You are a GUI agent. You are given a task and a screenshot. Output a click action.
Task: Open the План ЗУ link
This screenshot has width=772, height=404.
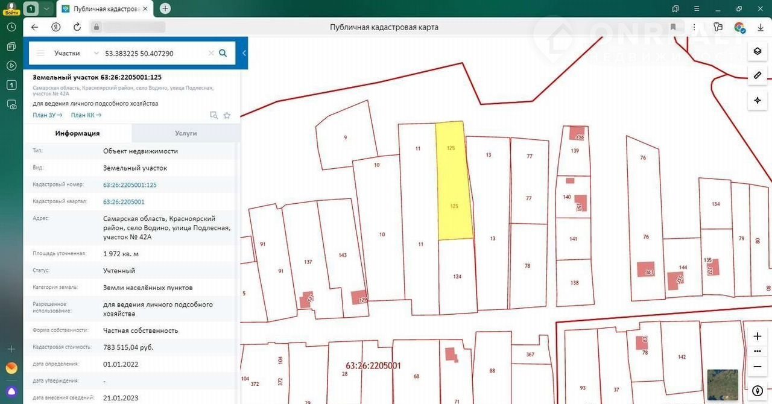(48, 115)
